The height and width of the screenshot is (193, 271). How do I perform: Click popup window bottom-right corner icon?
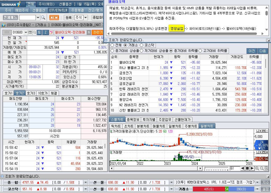pos(268,40)
